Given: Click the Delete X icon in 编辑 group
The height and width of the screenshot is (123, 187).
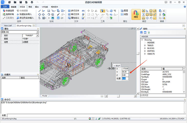Looking at the screenshot, I should (164, 11).
